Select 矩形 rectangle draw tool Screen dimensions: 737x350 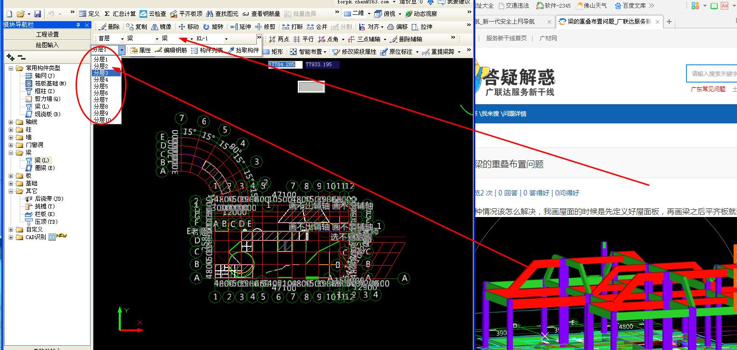coord(273,52)
